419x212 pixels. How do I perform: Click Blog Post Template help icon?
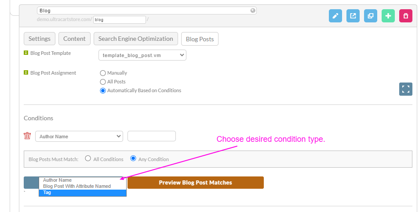[26, 53]
